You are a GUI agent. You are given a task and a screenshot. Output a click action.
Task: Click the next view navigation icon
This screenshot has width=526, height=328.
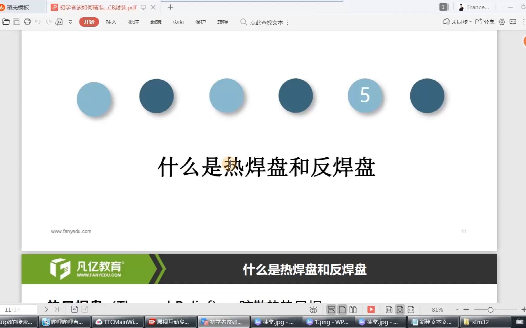[x=85, y=309]
